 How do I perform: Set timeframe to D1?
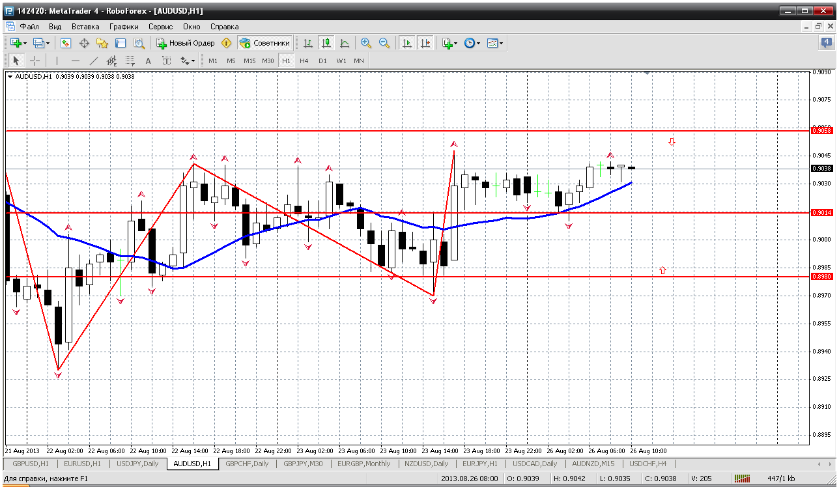pos(322,61)
